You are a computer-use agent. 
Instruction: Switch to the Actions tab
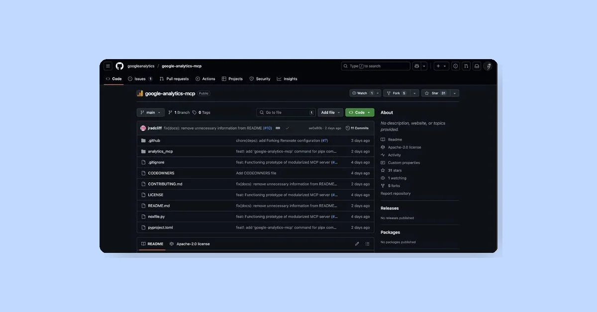[x=205, y=79]
